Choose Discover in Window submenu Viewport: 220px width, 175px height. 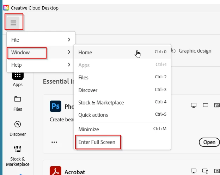[x=122, y=90]
